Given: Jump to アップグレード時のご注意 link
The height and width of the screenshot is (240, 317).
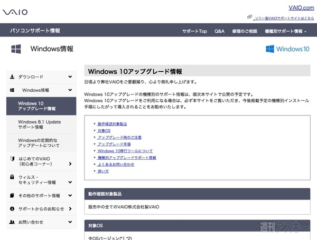Looking at the screenshot, I should (119, 138).
